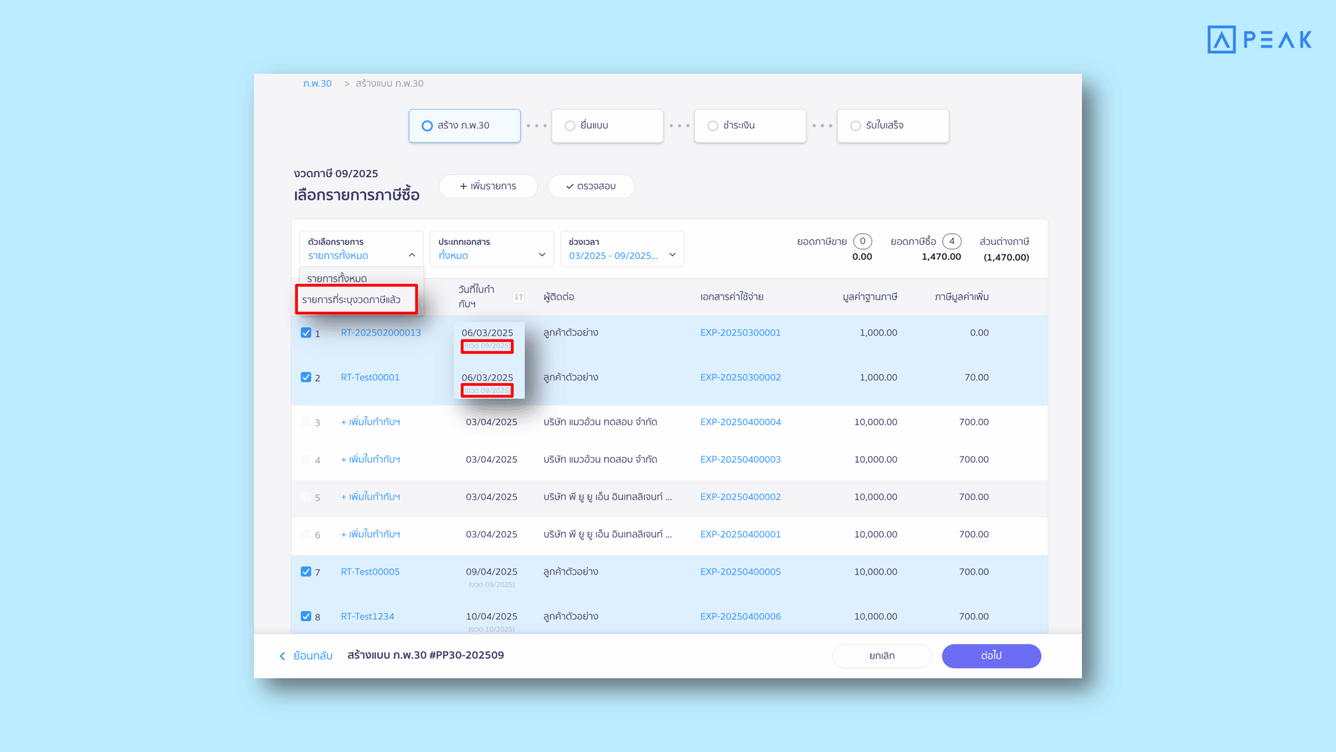
Task: Open the ช่วงเวลา date range dropdown
Action: tap(622, 249)
